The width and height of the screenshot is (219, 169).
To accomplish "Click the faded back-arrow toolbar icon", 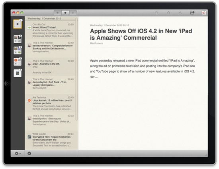I will click(x=180, y=13).
